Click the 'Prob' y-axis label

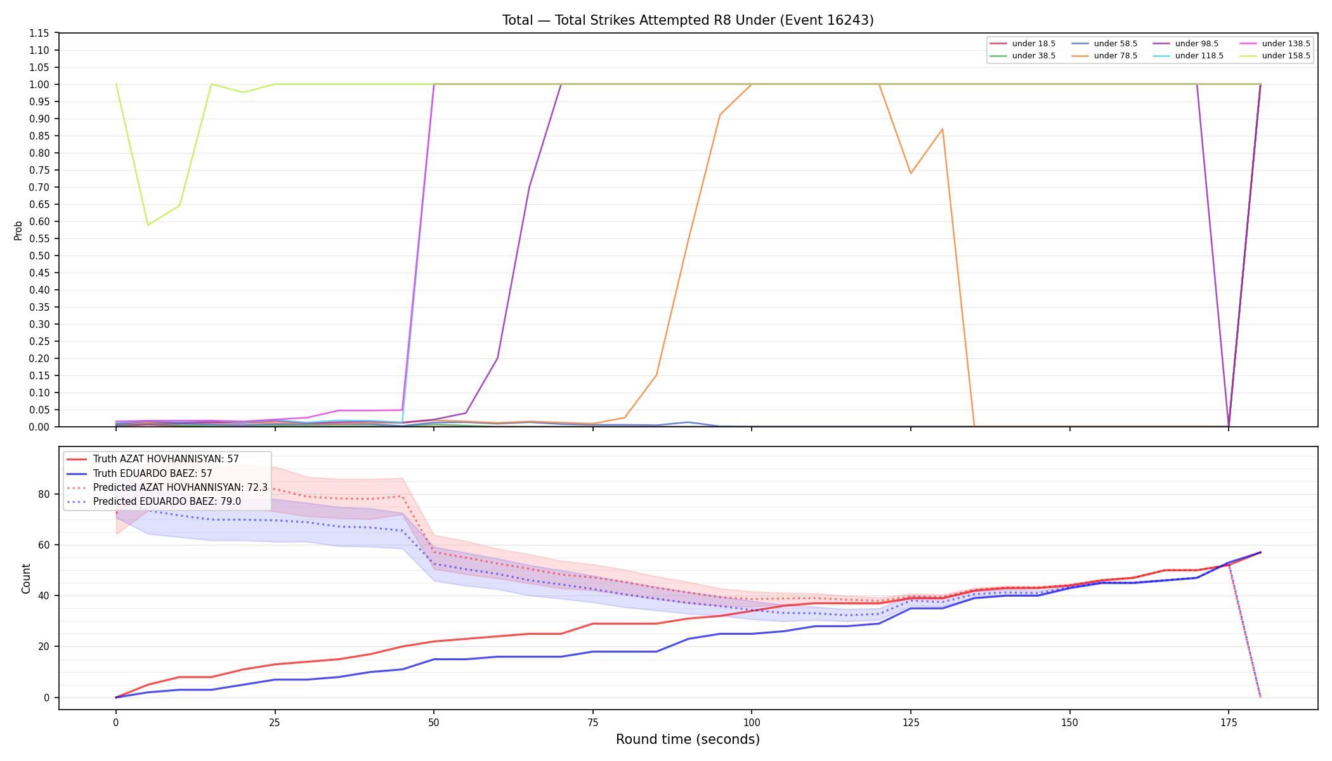coord(18,230)
